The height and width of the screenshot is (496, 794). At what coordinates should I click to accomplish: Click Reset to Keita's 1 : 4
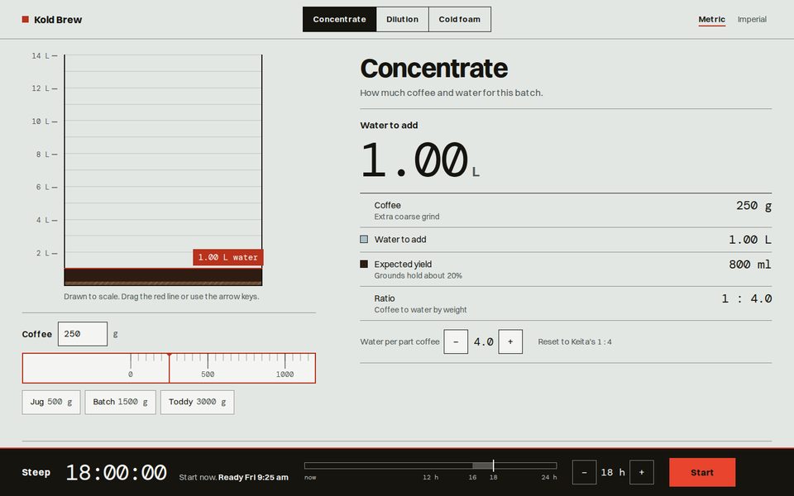click(574, 341)
